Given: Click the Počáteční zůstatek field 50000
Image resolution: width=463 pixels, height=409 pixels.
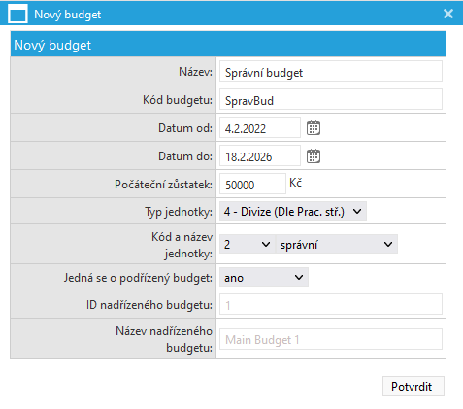Looking at the screenshot, I should (252, 184).
